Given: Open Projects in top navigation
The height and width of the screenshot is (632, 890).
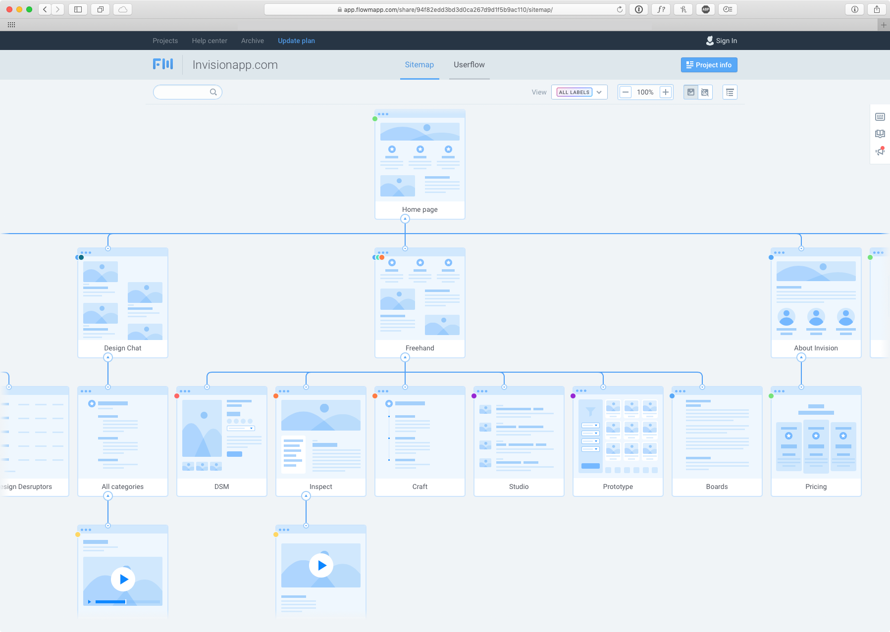Looking at the screenshot, I should click(165, 41).
